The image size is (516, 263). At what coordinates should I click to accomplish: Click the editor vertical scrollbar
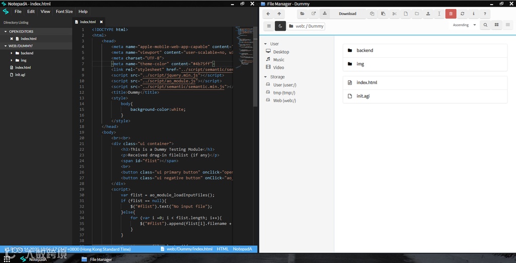pyautogui.click(x=255, y=67)
